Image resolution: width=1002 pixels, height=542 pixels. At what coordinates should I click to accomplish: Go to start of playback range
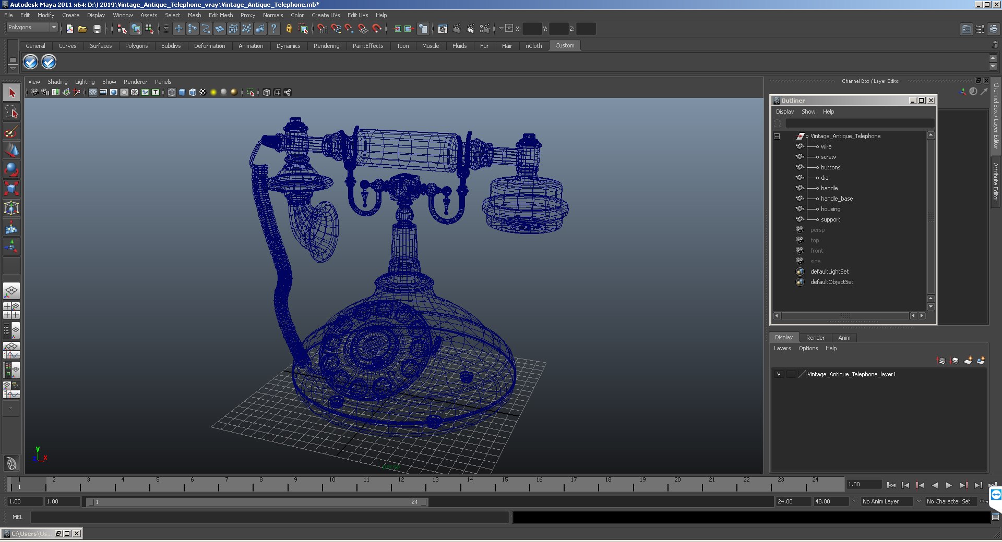pos(891,485)
